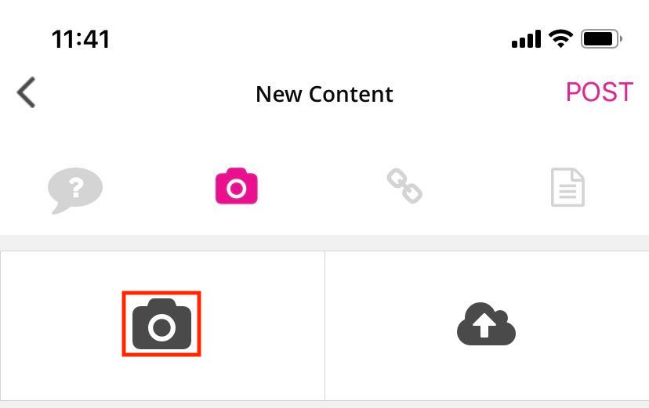Tap the battery indicator icon
Image resolution: width=649 pixels, height=408 pixels.
[x=601, y=39]
